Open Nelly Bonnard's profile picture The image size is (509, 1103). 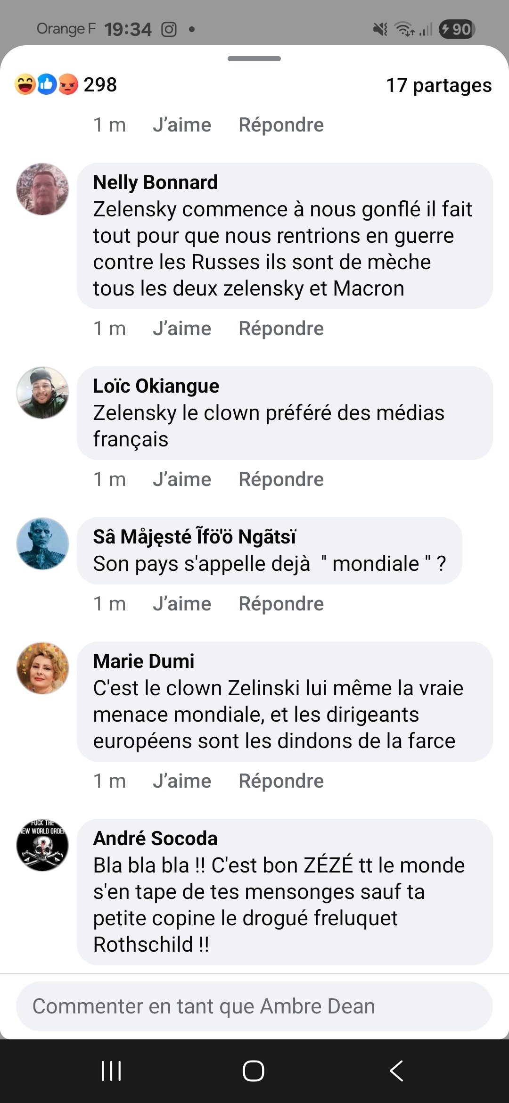tap(42, 189)
